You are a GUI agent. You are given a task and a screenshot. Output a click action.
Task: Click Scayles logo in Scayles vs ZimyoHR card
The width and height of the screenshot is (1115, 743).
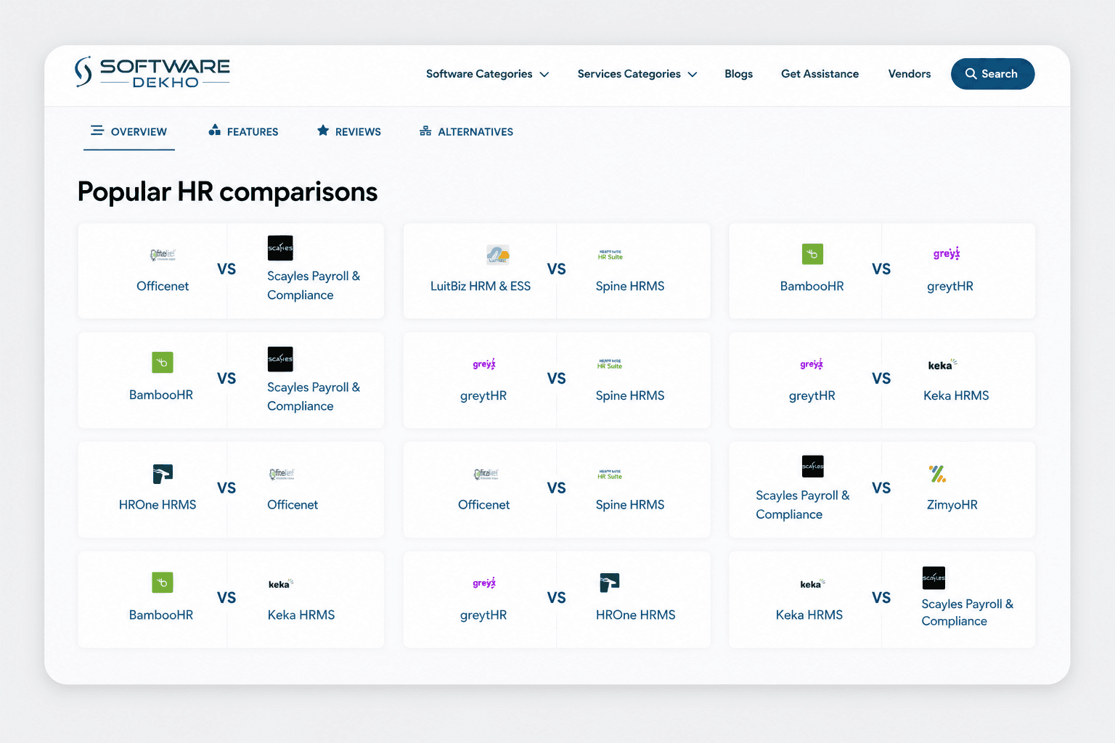813,467
